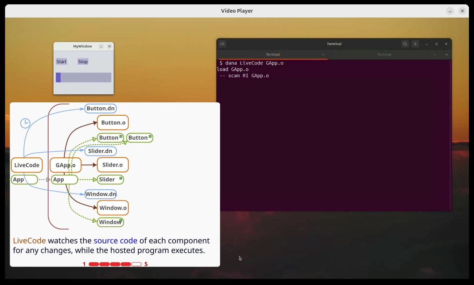Close the first Terminal tab
The width and height of the screenshot is (474, 285).
pyautogui.click(x=323, y=55)
